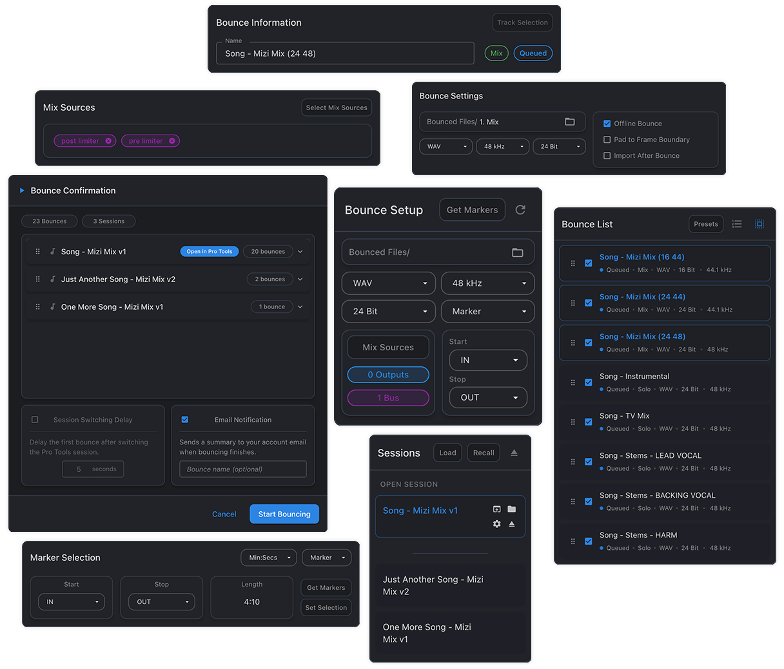
Task: Click drag handle of One More Song row
Action: click(x=37, y=307)
